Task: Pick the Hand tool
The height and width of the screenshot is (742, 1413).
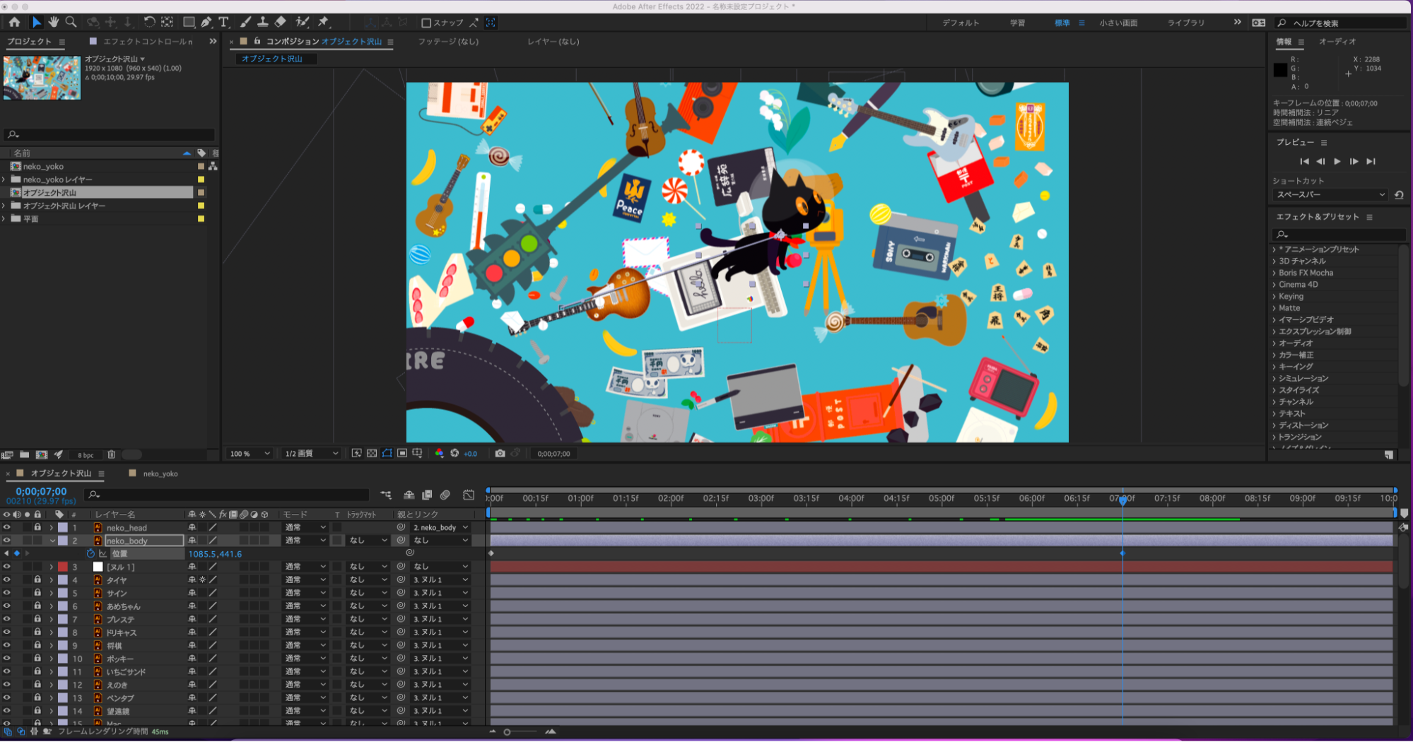Action: [54, 23]
